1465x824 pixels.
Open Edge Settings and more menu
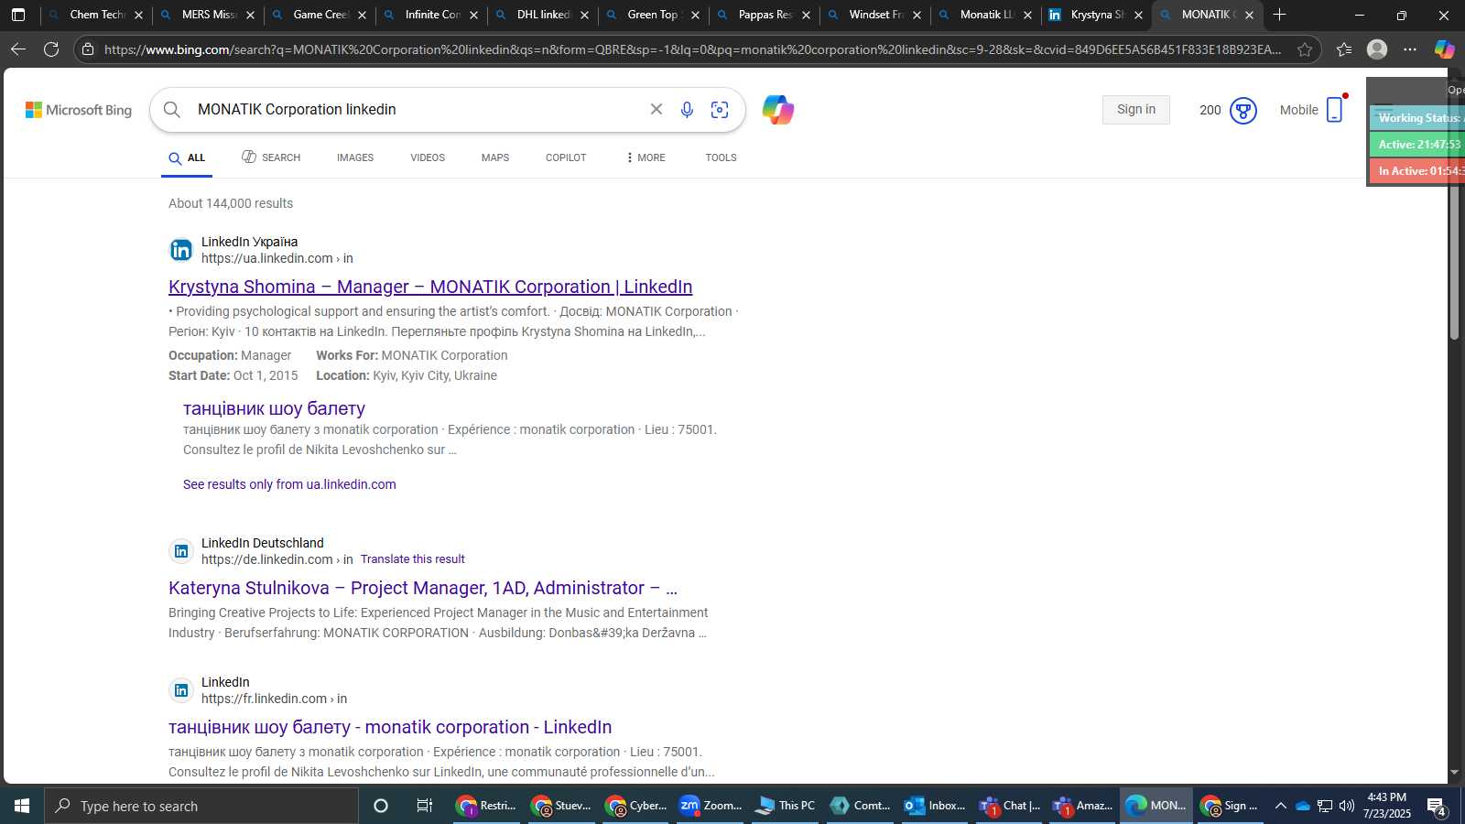click(x=1410, y=49)
